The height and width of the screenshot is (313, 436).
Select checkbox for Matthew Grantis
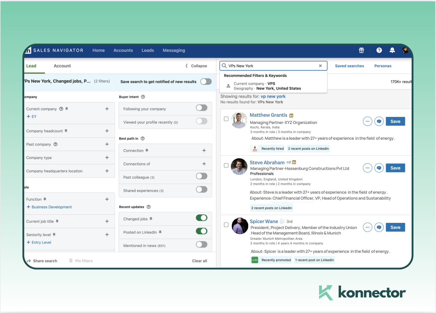[226, 119]
